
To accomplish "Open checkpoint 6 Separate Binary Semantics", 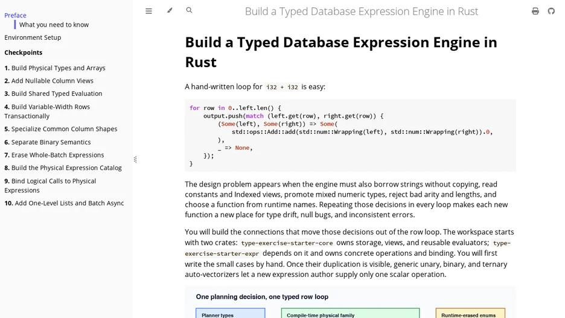I will (x=48, y=142).
